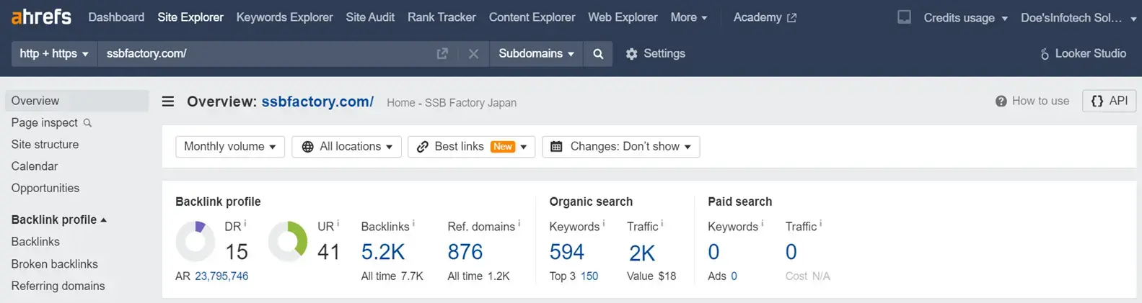Viewport: 1142px width, 303px height.
Task: Click the Backlinks info icon
Action: (x=413, y=224)
